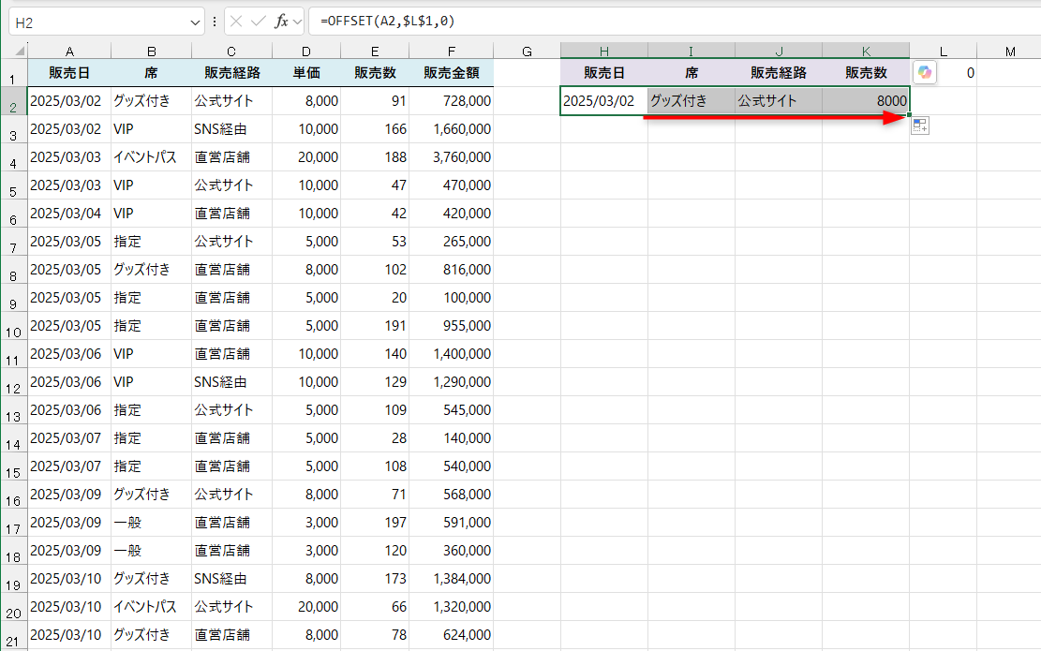Select column L header
This screenshot has width=1041, height=651.
943,52
